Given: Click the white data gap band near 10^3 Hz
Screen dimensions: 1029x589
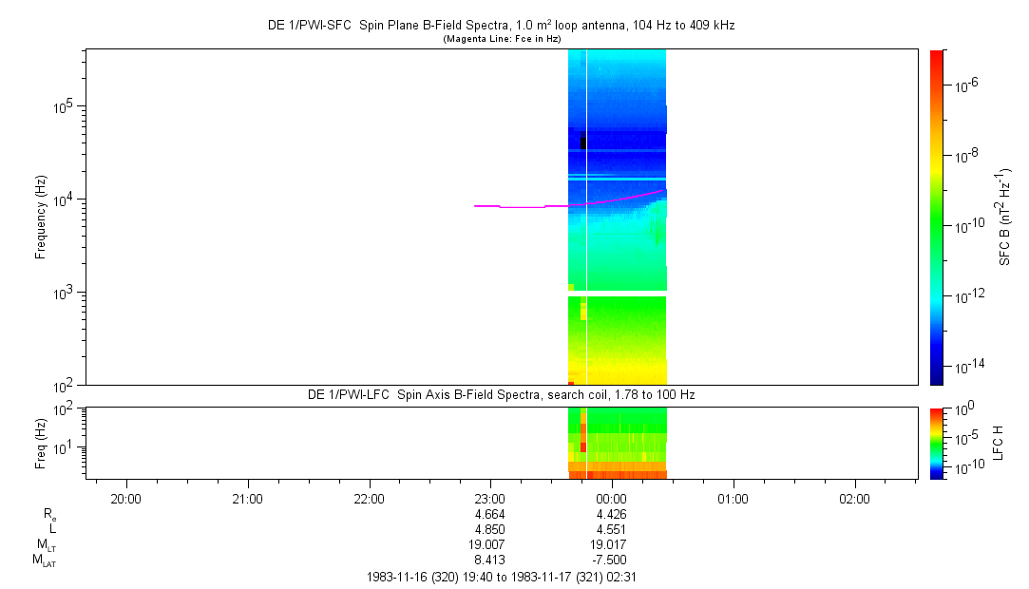Looking at the screenshot, I should coord(618,294).
